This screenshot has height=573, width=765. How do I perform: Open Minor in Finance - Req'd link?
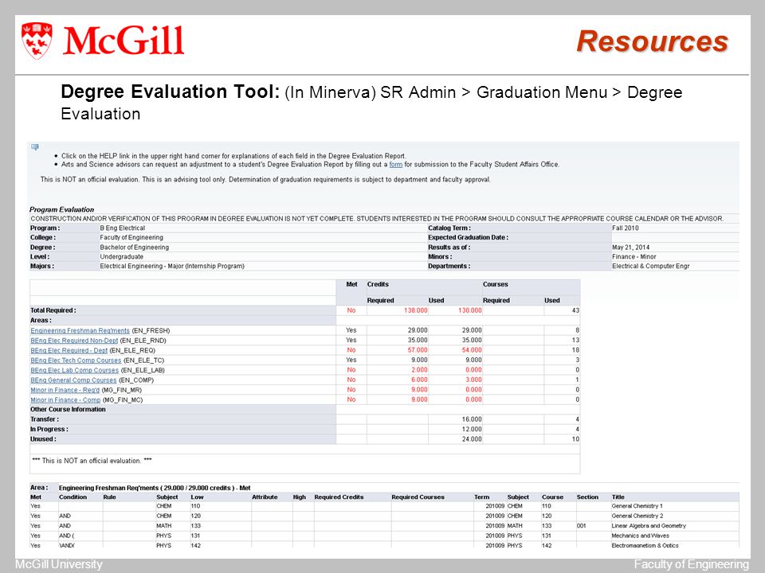(x=65, y=390)
